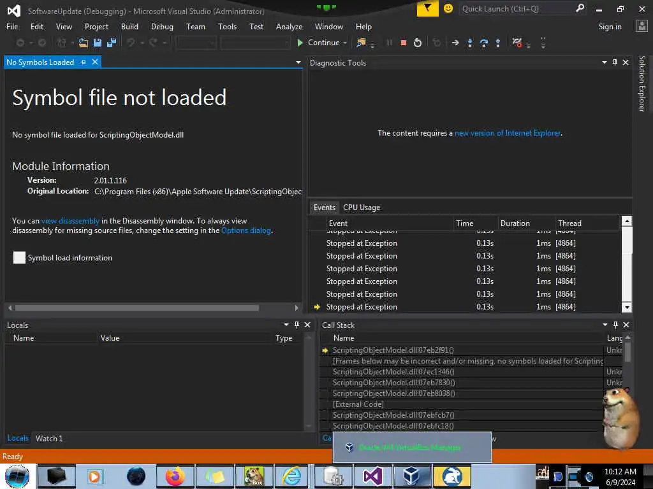Open the document tab list dropdown
The image size is (653, 489).
click(298, 62)
